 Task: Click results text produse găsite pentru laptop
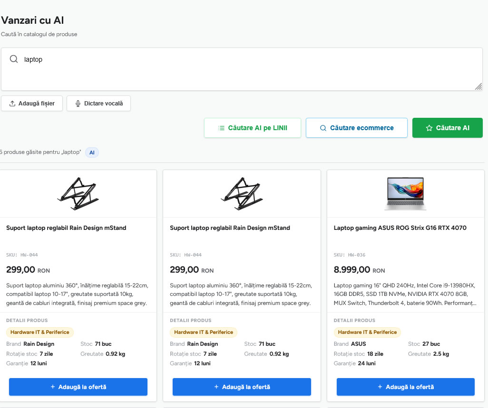point(40,152)
